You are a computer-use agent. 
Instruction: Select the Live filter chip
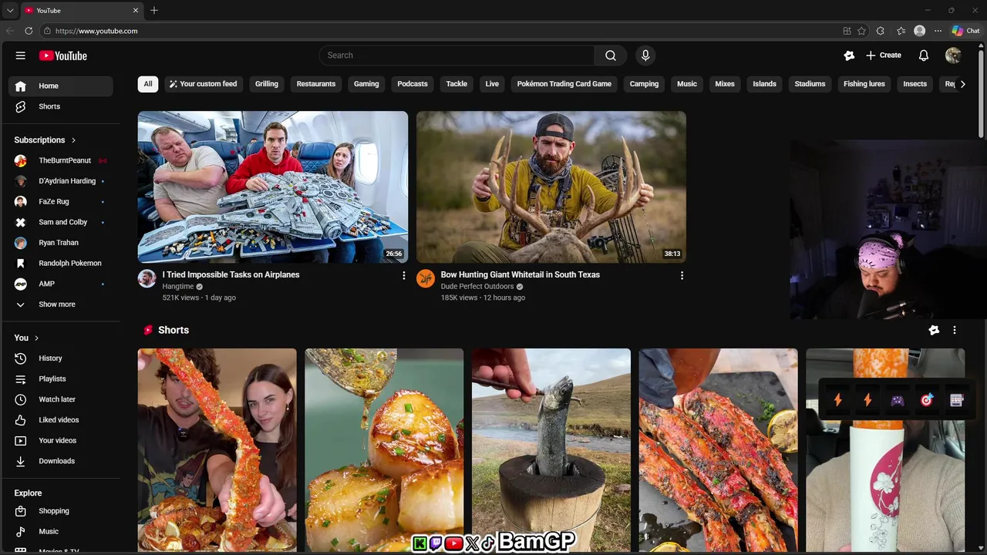pos(492,84)
